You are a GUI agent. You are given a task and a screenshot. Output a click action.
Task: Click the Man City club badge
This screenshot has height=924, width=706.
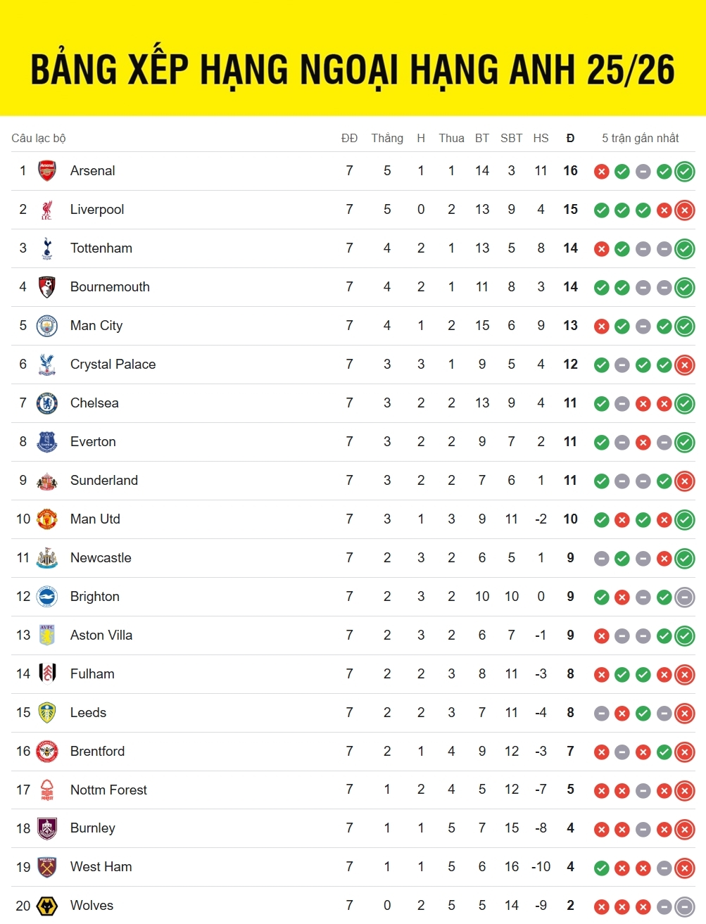click(47, 326)
